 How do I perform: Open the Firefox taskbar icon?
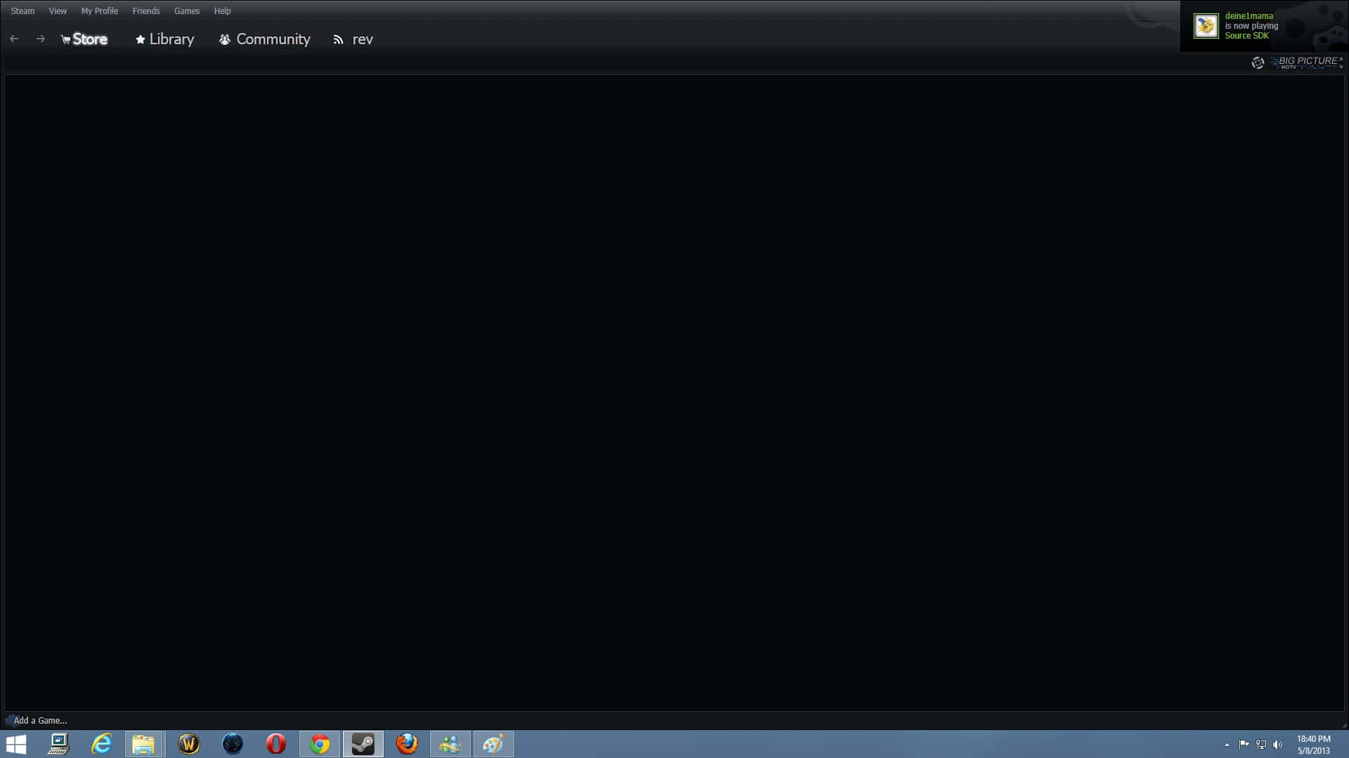coord(406,744)
